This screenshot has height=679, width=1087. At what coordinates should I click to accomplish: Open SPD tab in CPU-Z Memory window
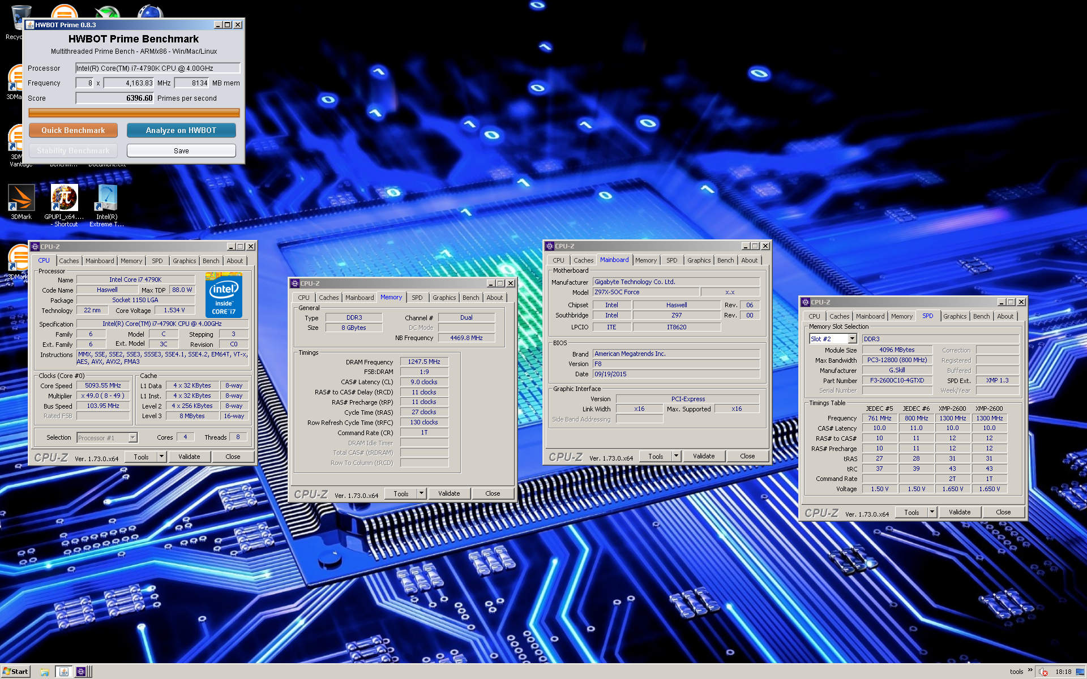click(x=417, y=298)
